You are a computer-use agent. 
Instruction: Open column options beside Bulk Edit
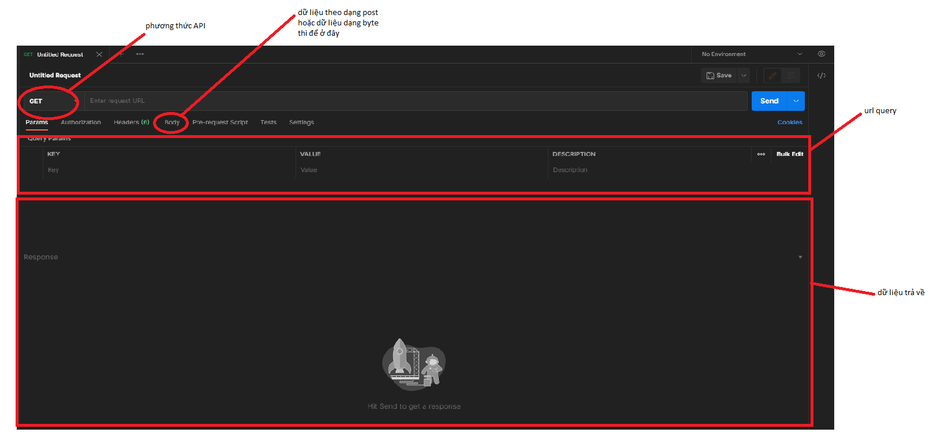[761, 154]
